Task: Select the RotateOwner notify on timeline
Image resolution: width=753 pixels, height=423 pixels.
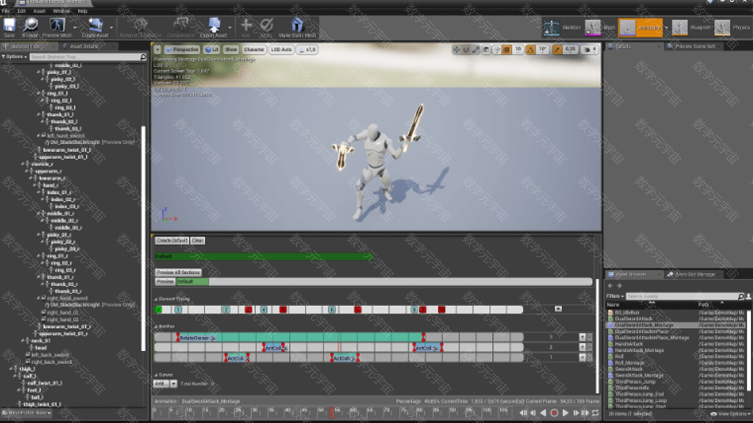Action: pos(301,338)
